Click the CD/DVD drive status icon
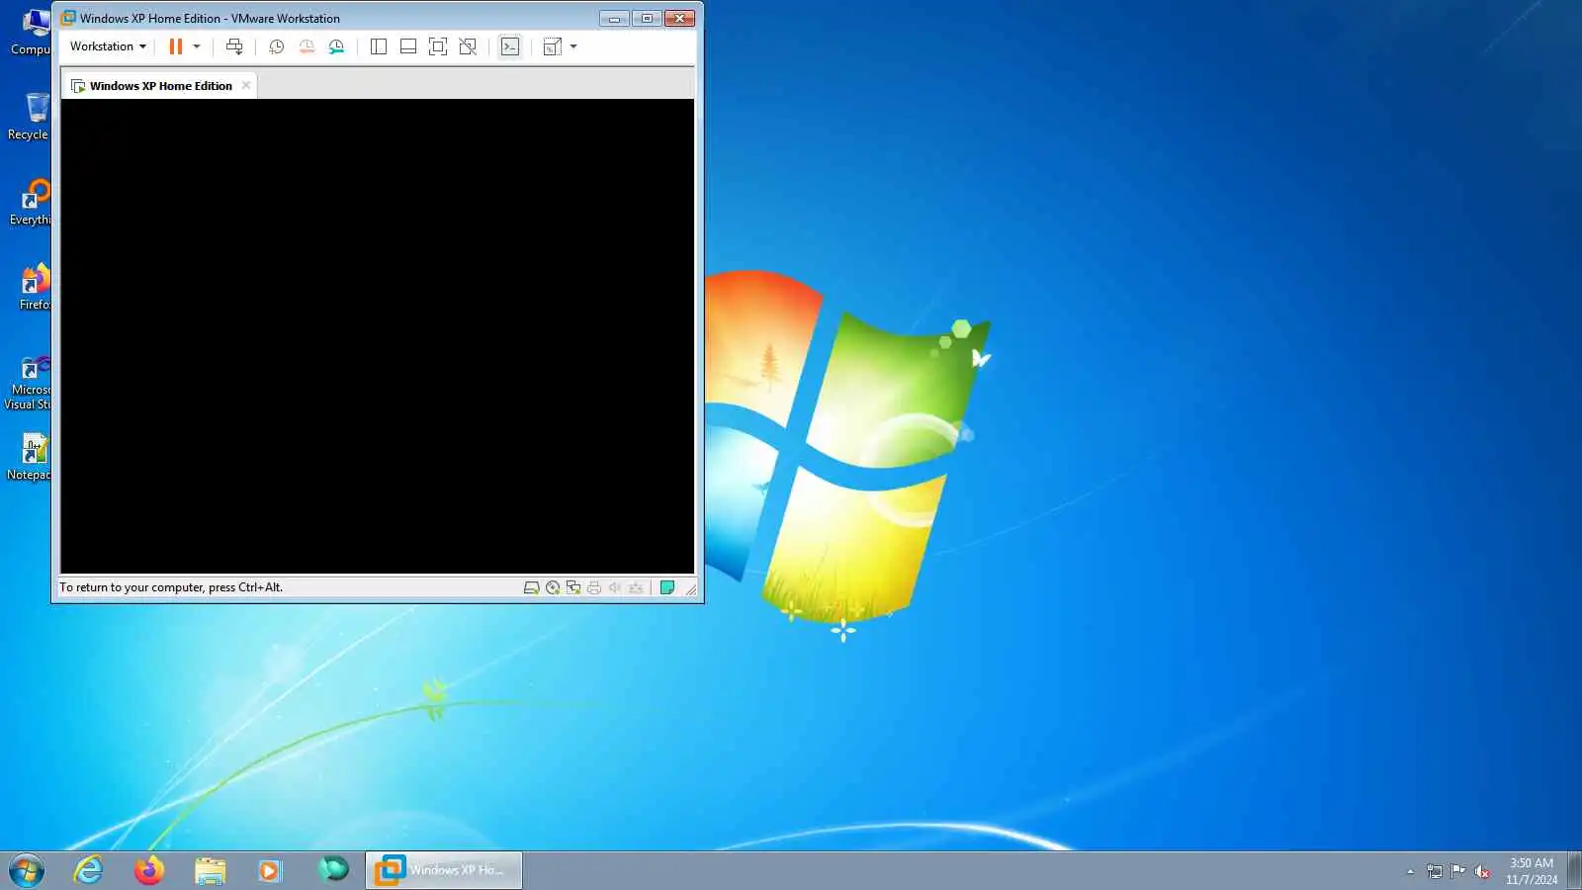This screenshot has width=1582, height=890. 553,587
